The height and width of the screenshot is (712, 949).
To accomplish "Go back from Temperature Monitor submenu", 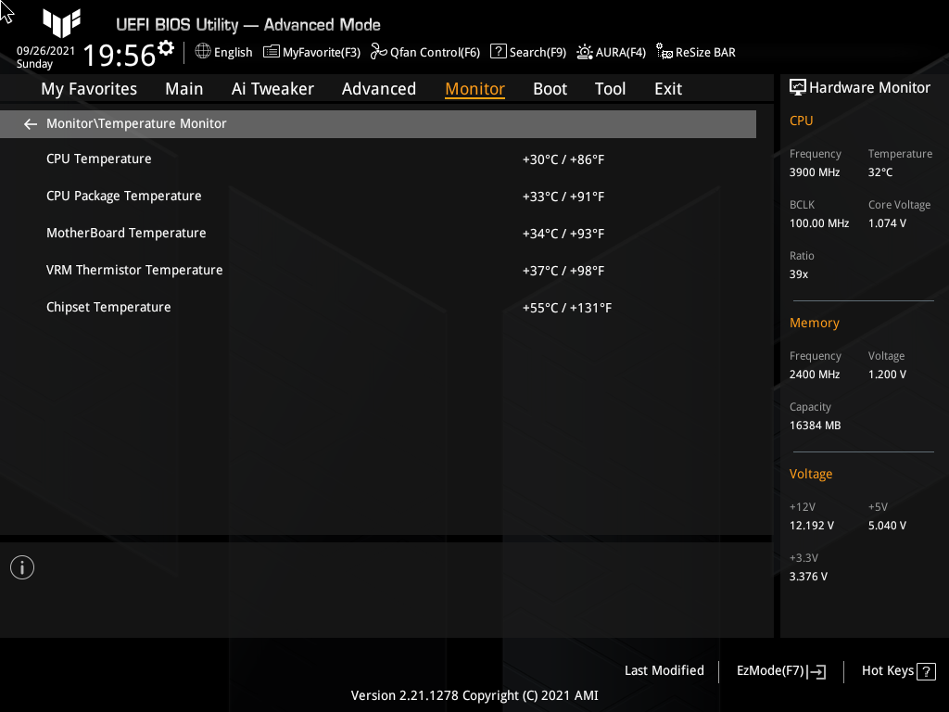I will [x=30, y=123].
